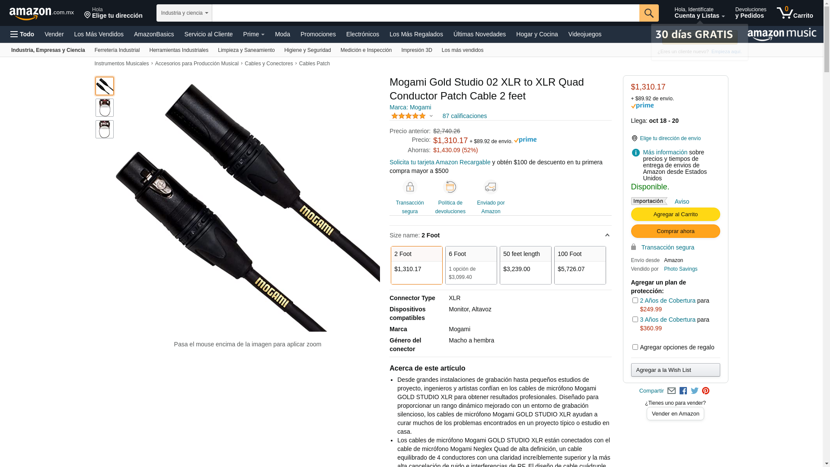Viewport: 830px width, 467px height.
Task: Open the Todo hamburger menu
Action: pyautogui.click(x=22, y=34)
